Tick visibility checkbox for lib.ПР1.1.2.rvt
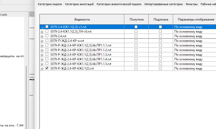This screenshot has width=216, height=129. (x=47, y=50)
